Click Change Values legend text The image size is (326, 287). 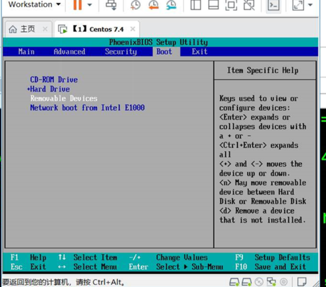pyautogui.click(x=182, y=257)
